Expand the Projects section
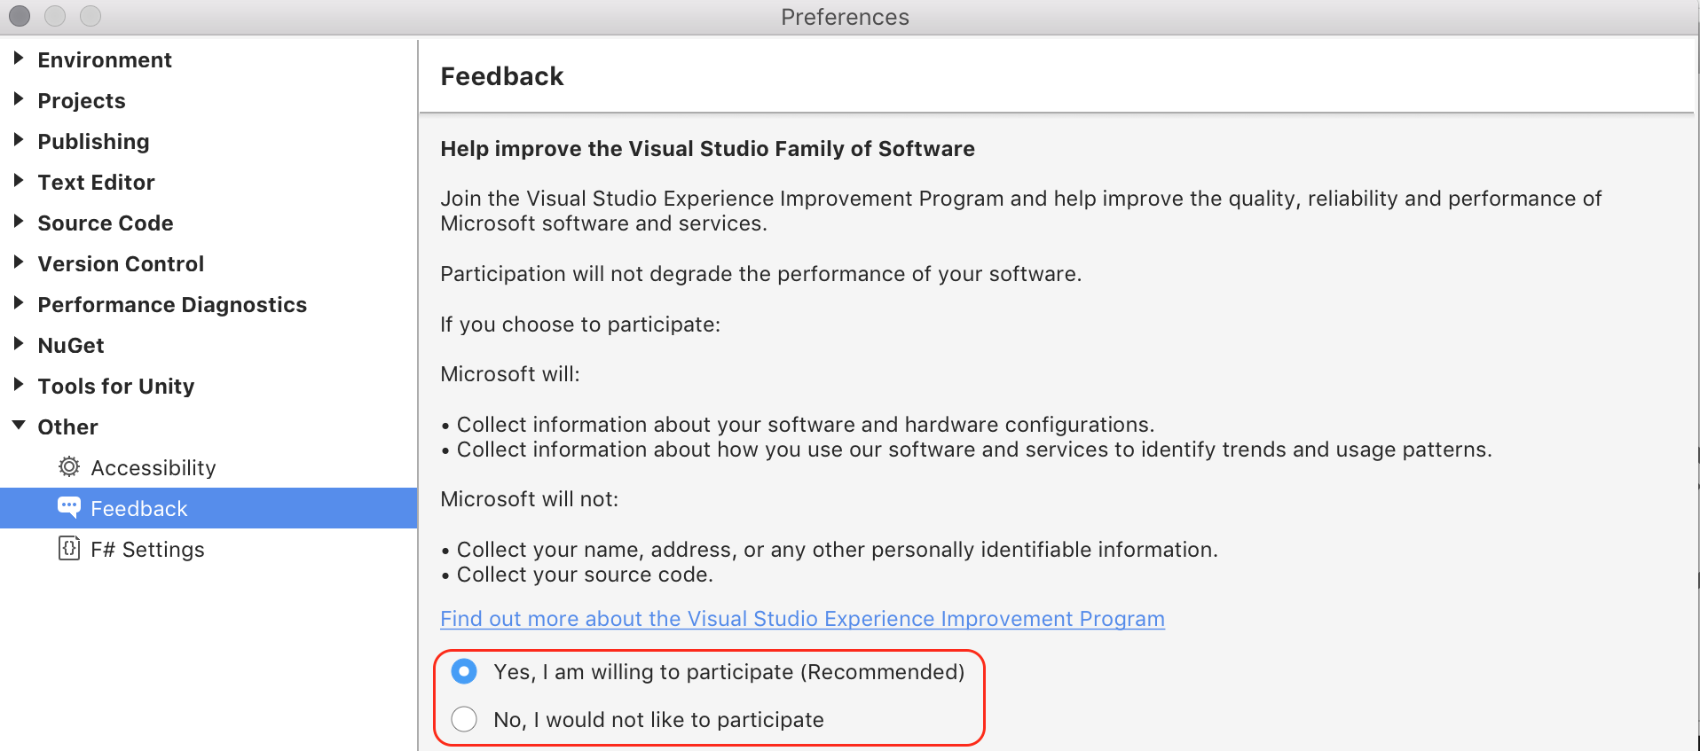 point(18,99)
